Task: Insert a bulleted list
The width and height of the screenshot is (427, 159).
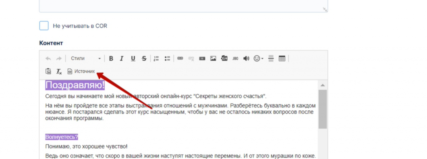Action: point(167,58)
